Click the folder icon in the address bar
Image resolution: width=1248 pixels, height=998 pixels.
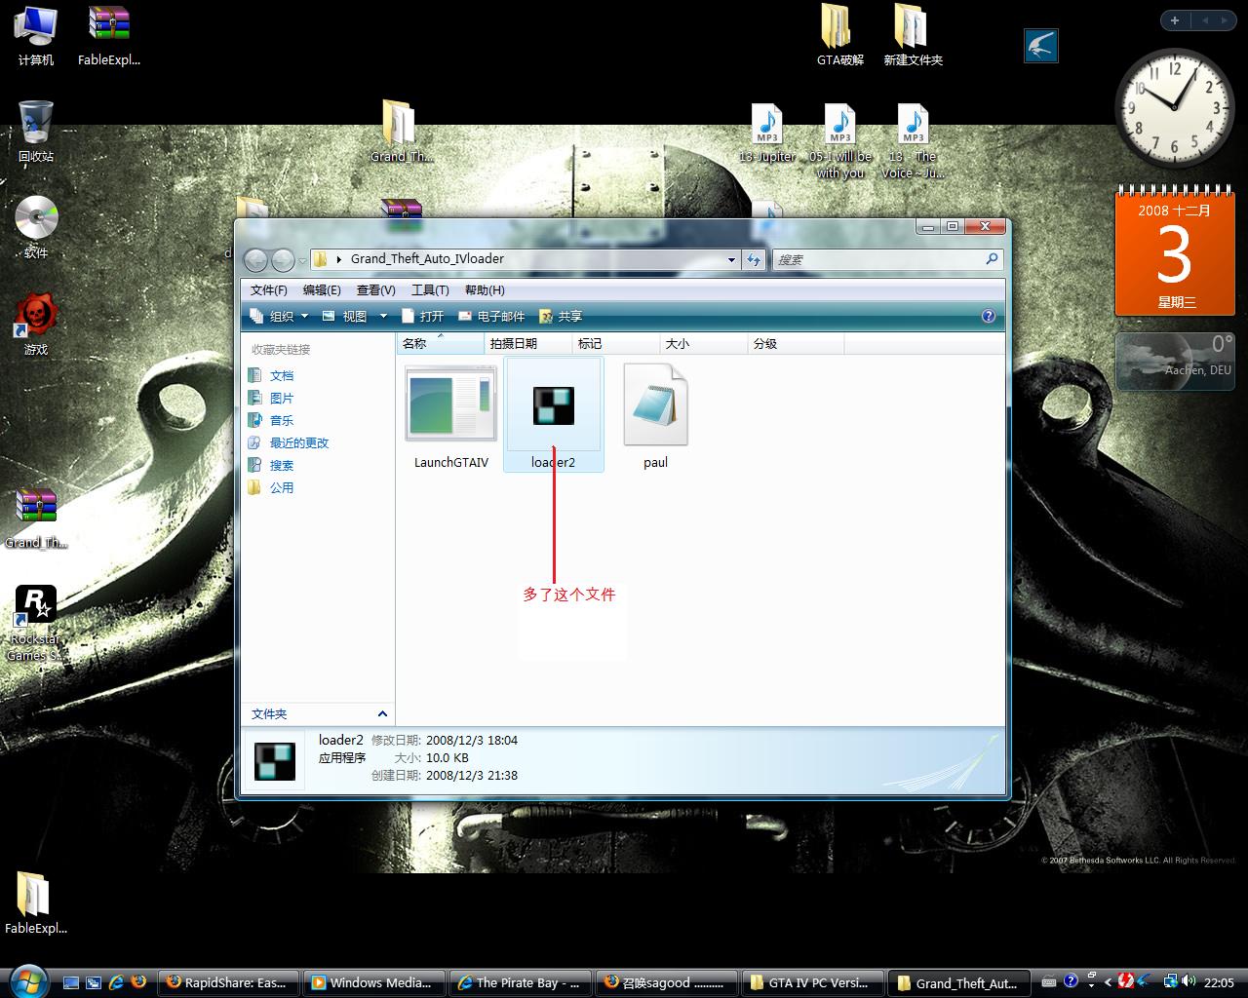tap(320, 259)
